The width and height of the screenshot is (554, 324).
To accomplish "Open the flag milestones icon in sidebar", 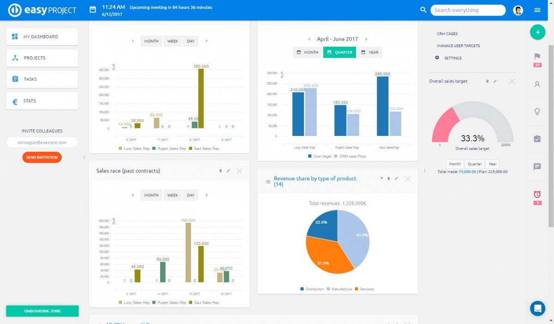I will point(537,56).
